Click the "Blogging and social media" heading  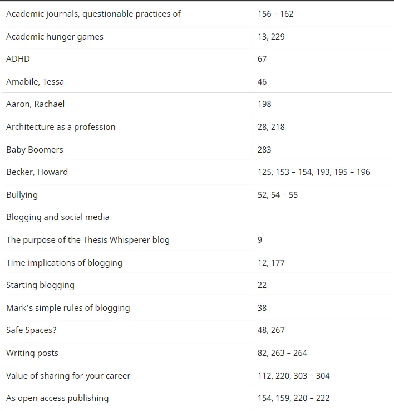tap(58, 217)
